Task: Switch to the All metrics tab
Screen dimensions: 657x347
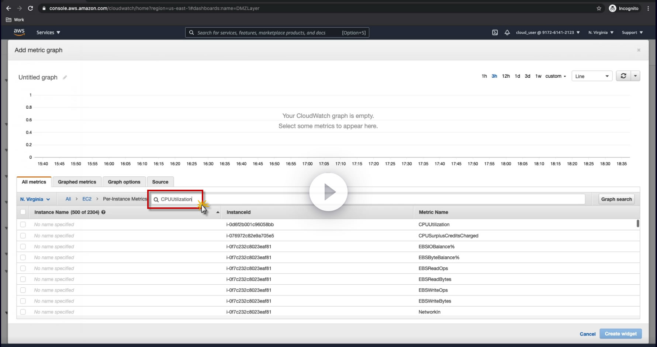Action: point(34,182)
